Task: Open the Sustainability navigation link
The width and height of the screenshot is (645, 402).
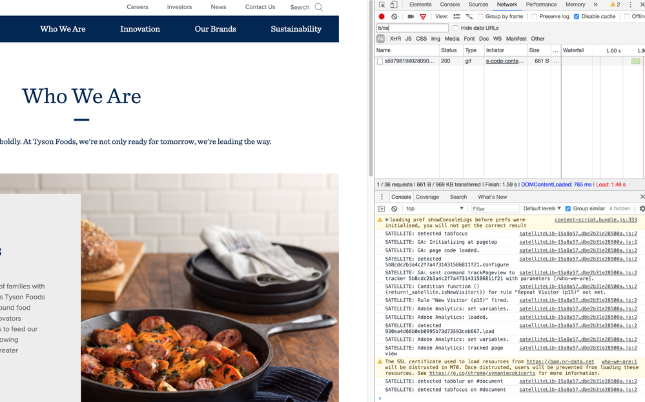Action: pos(296,29)
